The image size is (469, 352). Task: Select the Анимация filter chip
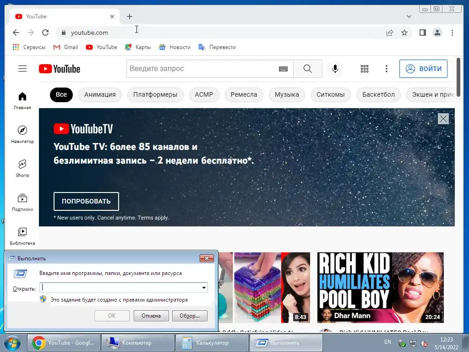[x=100, y=94]
